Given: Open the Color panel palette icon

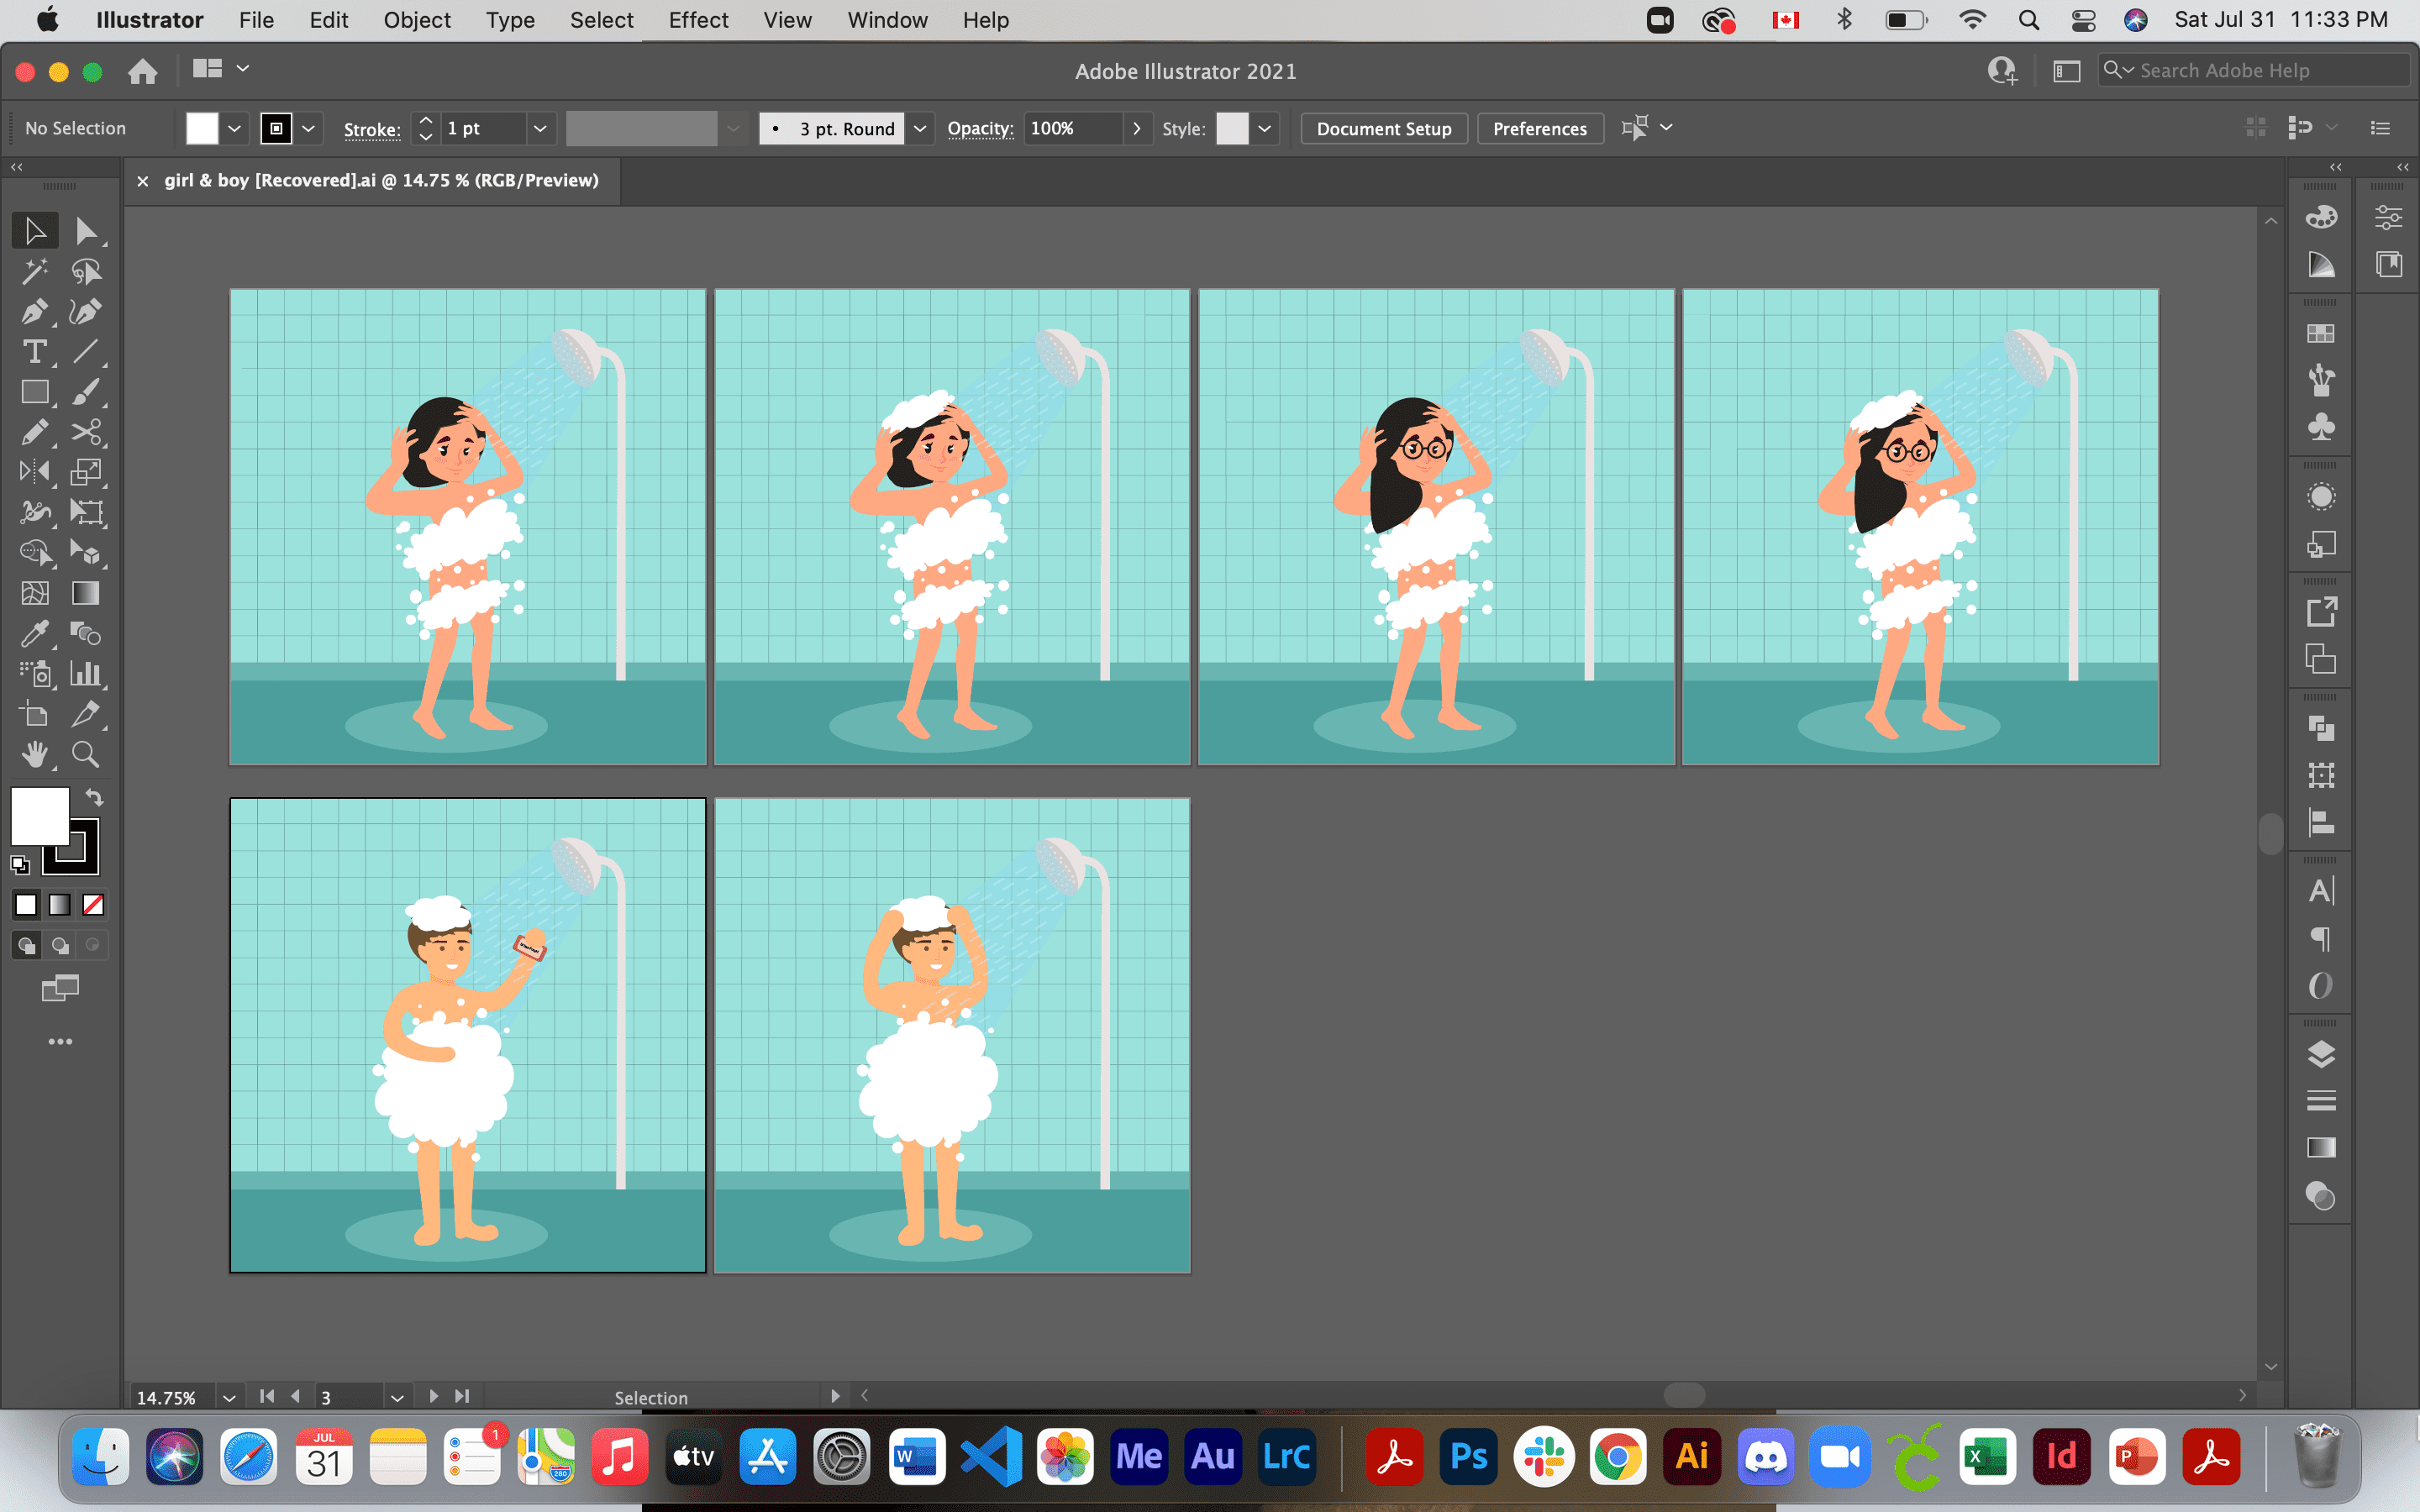Looking at the screenshot, I should [x=2321, y=217].
